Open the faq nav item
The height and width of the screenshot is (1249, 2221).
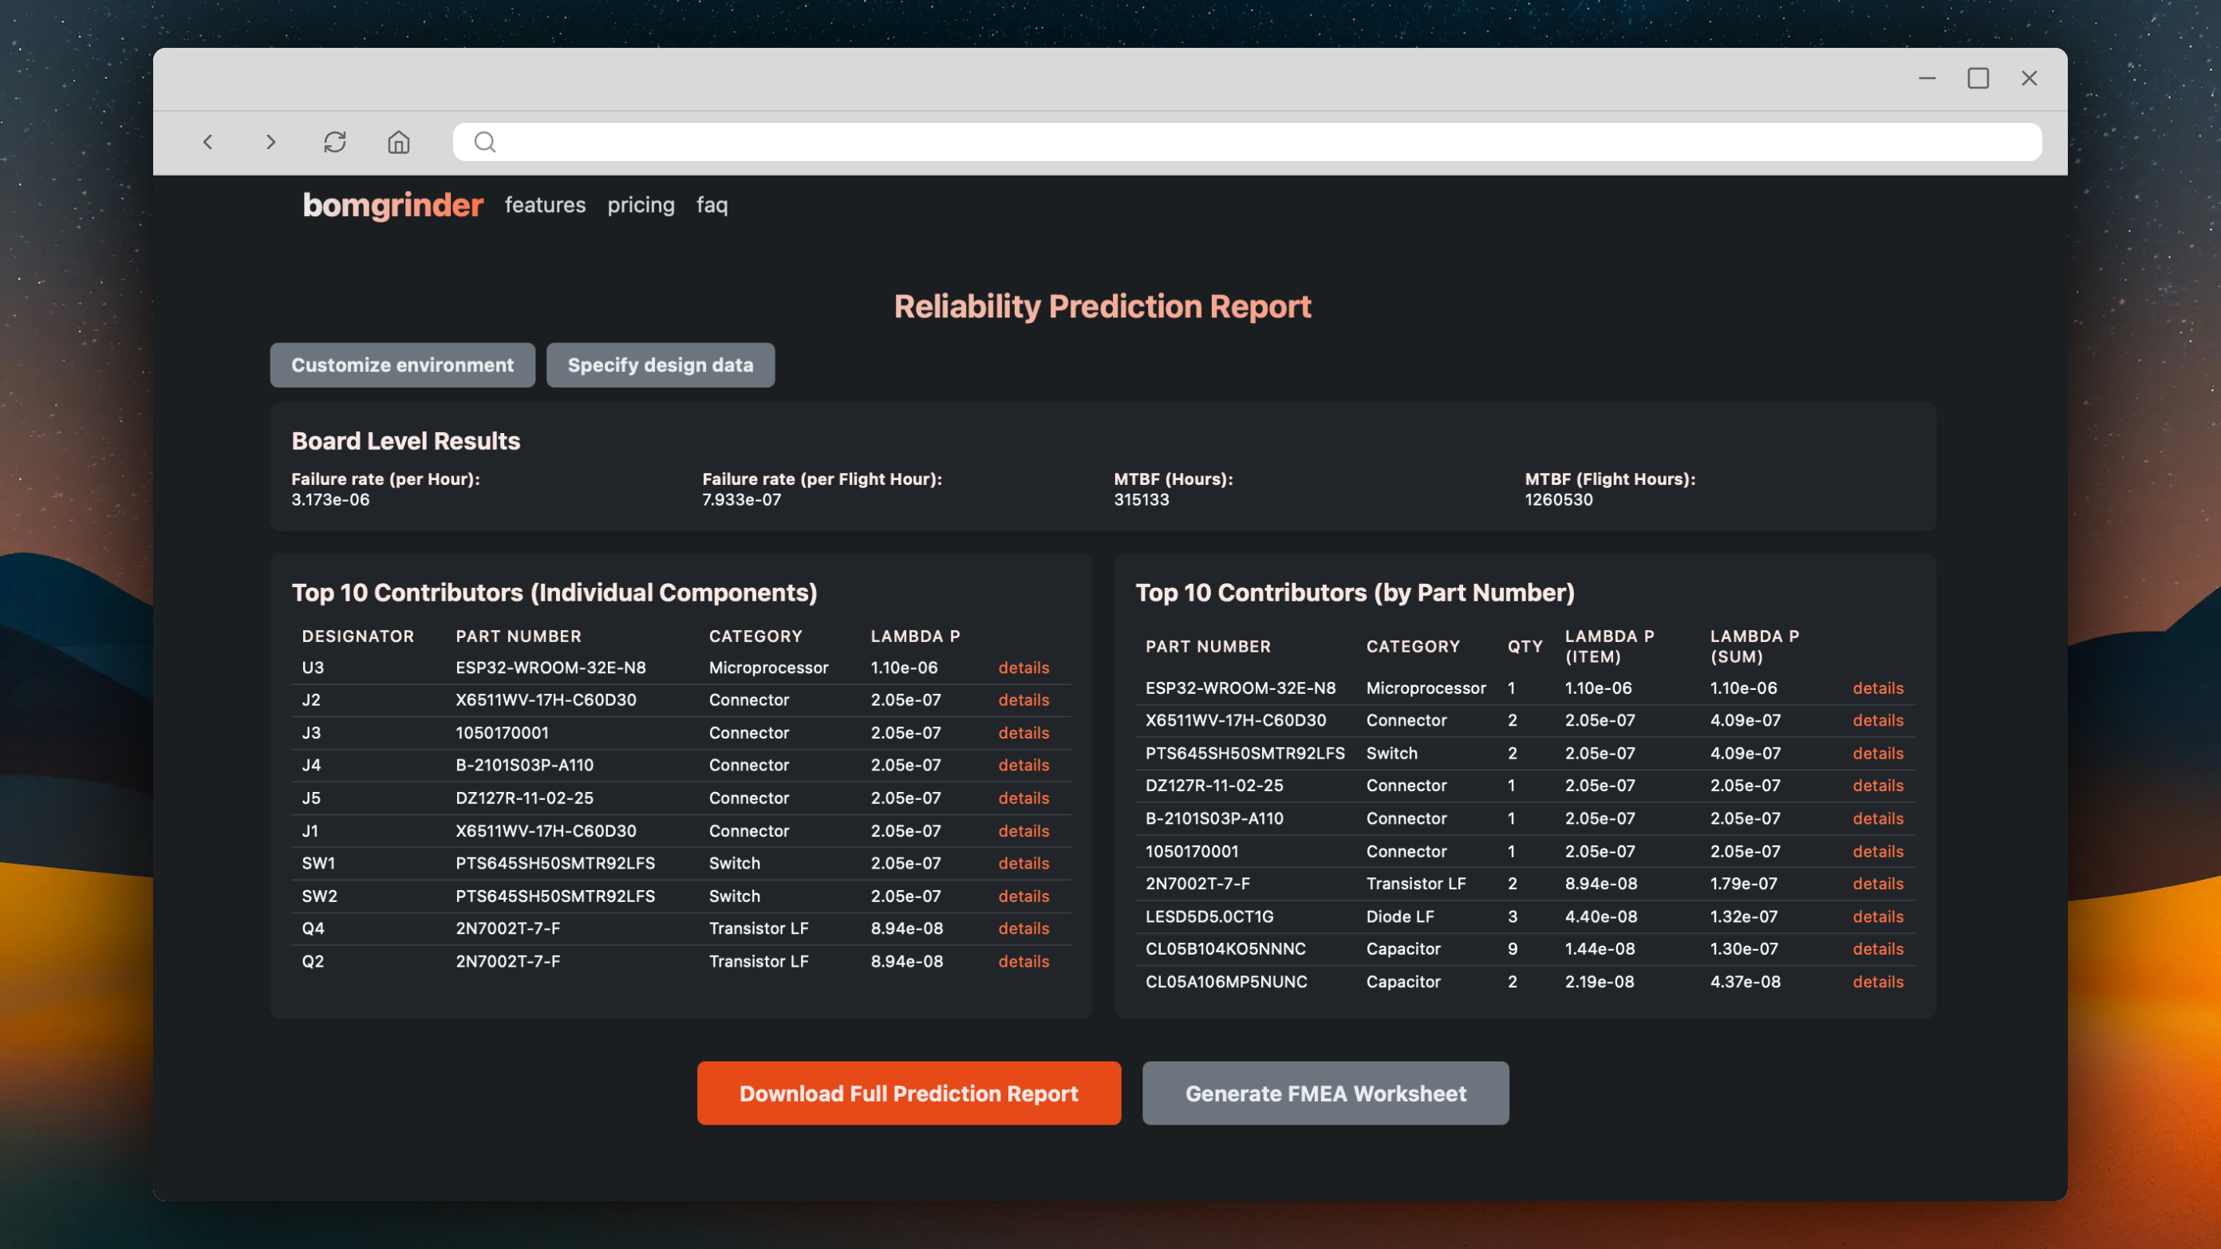pyautogui.click(x=712, y=205)
